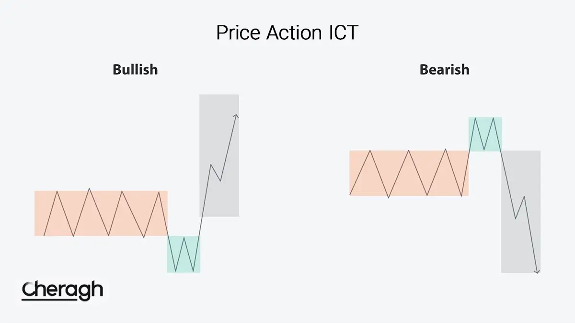Click the upward arrowhead in Bullish chart
575x323 pixels.
(x=236, y=115)
